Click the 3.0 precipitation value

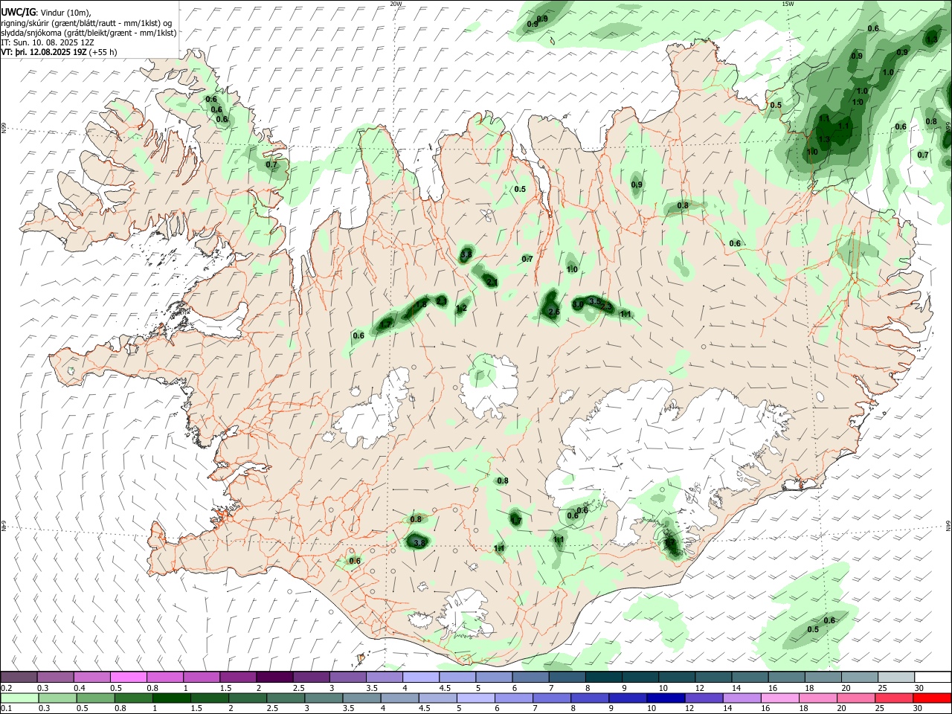pos(578,304)
